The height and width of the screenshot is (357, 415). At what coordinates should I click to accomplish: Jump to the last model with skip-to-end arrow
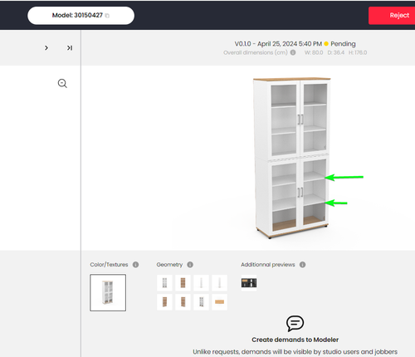(70, 48)
